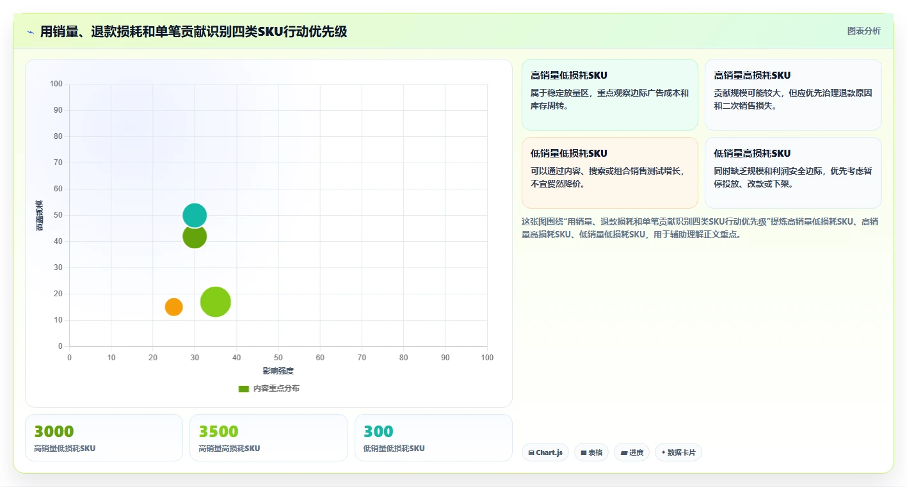The image size is (907, 487).
Task: Open the 低销量低损耗SKU description card
Action: [610, 173]
